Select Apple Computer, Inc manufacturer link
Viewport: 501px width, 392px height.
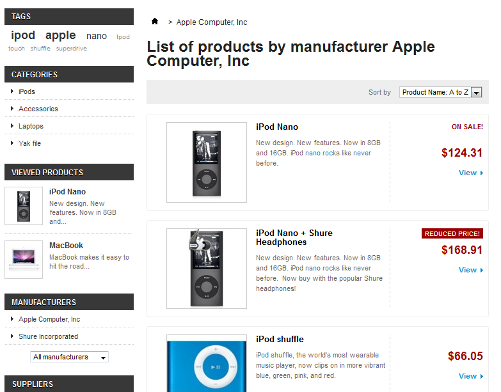coord(49,319)
